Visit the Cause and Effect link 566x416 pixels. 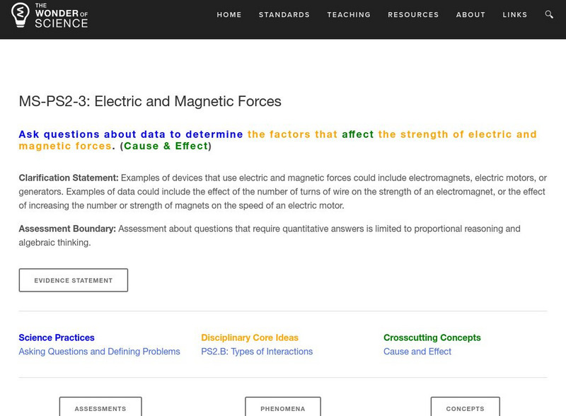click(417, 352)
